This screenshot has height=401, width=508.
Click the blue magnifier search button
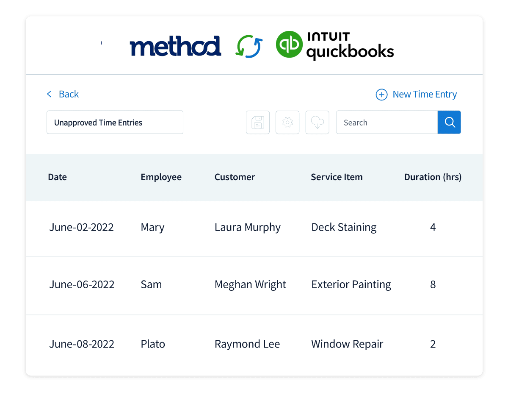(449, 123)
